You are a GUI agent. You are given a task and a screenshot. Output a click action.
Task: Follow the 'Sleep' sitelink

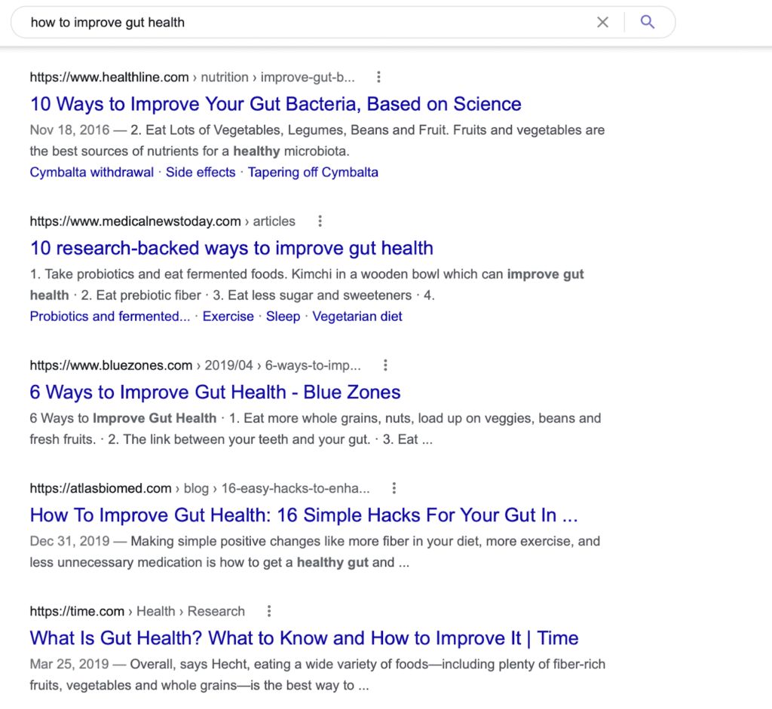(283, 316)
